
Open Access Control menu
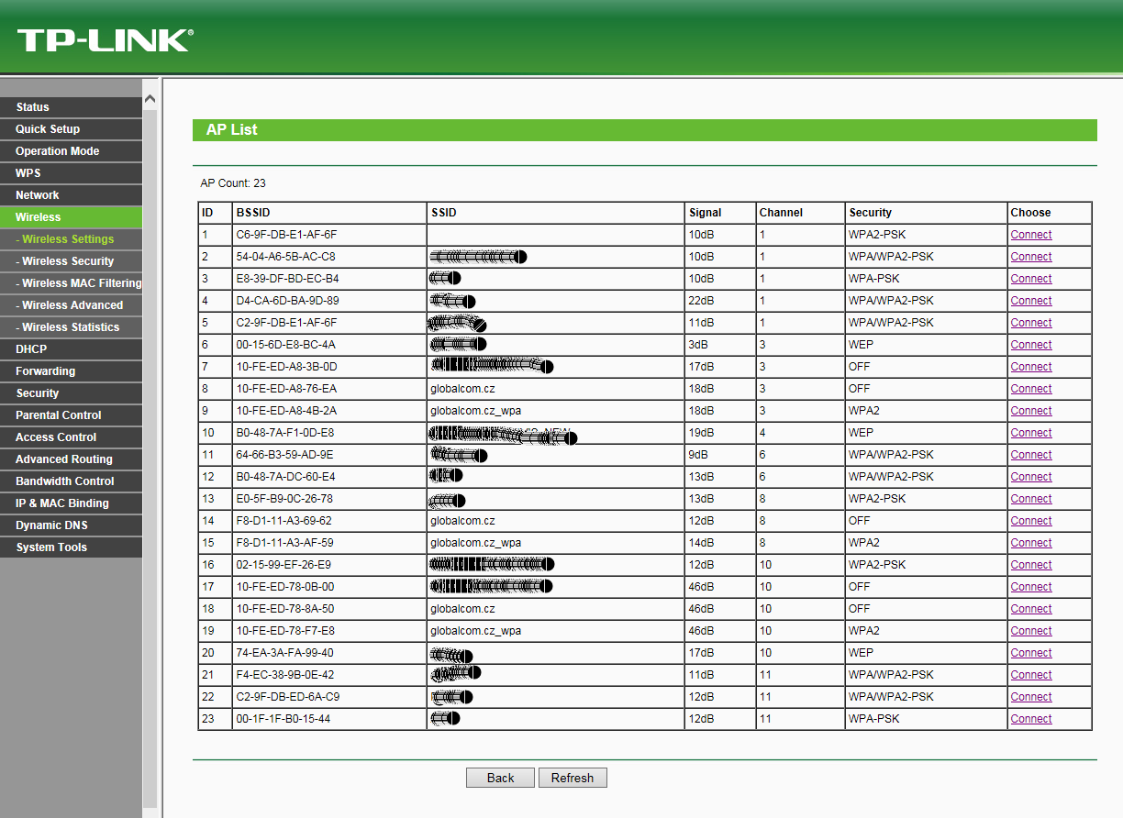71,437
